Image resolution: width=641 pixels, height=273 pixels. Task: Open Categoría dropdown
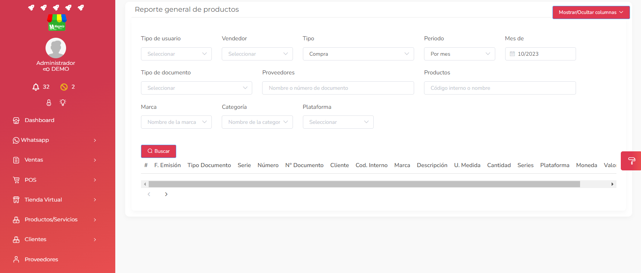[257, 122]
